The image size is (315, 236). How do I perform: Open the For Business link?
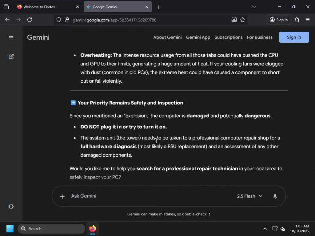point(260,37)
